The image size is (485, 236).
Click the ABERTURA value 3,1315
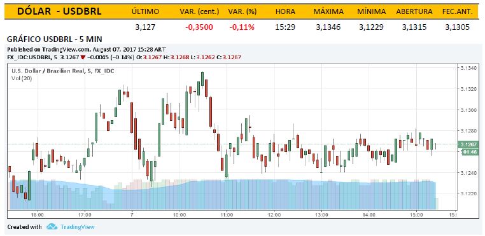pyautogui.click(x=414, y=27)
